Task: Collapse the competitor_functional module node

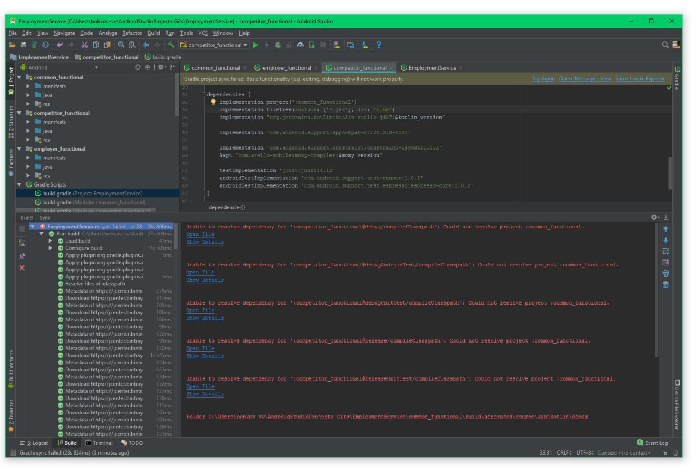Action: (x=20, y=113)
